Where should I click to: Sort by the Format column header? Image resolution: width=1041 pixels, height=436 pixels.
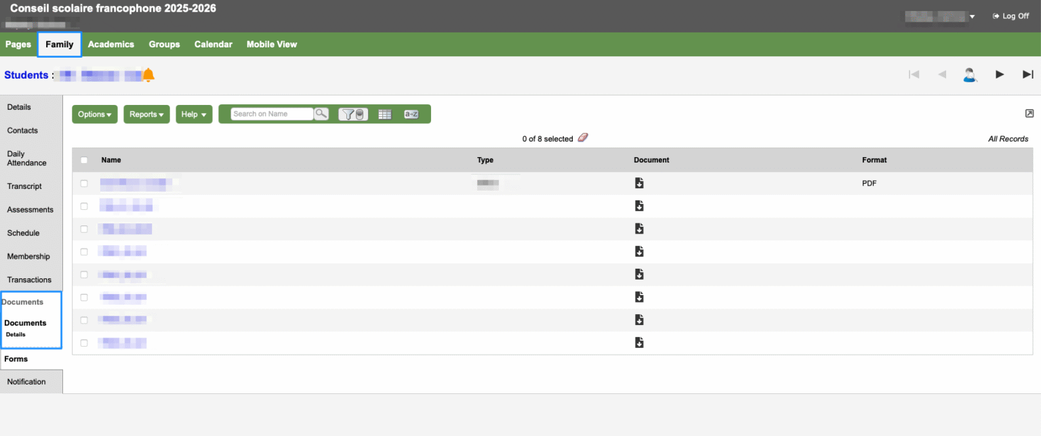(x=874, y=160)
